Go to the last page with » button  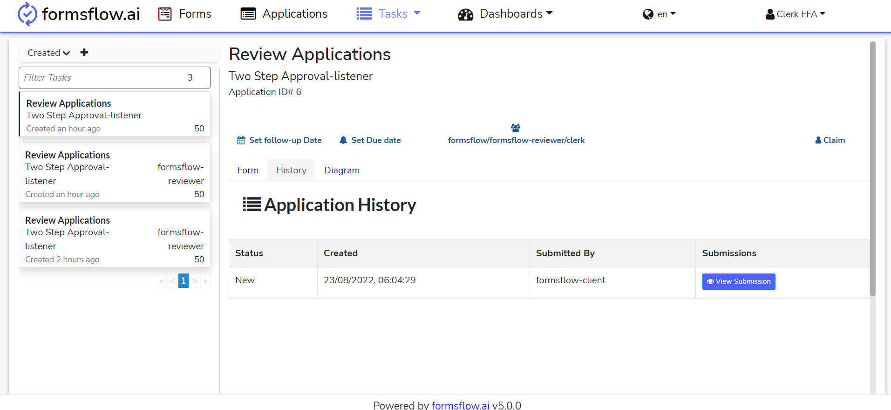[205, 281]
